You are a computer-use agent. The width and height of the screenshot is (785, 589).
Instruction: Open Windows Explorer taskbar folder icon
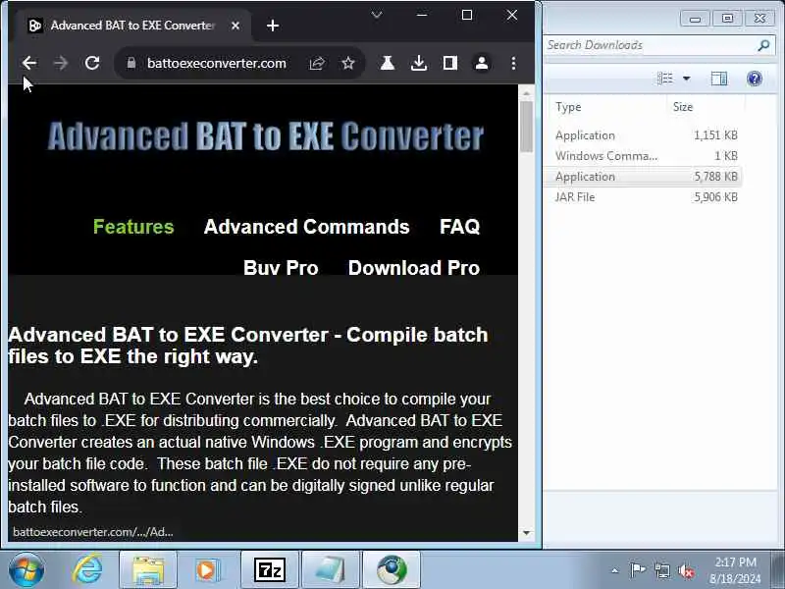click(x=148, y=570)
